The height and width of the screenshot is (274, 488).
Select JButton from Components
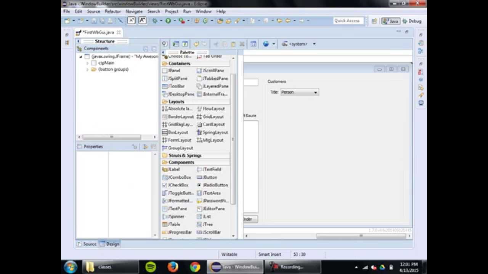coord(207,177)
